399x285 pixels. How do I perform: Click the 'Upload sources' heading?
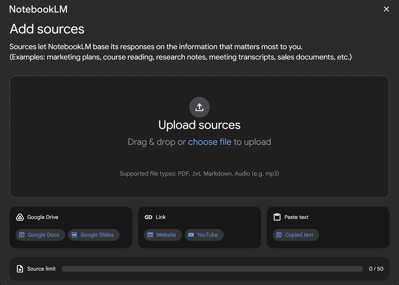coord(199,125)
